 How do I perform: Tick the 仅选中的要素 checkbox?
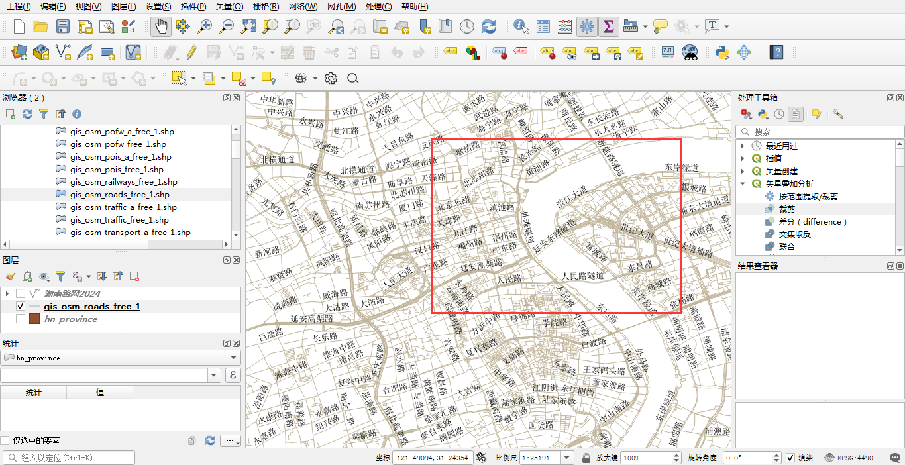[x=5, y=440]
